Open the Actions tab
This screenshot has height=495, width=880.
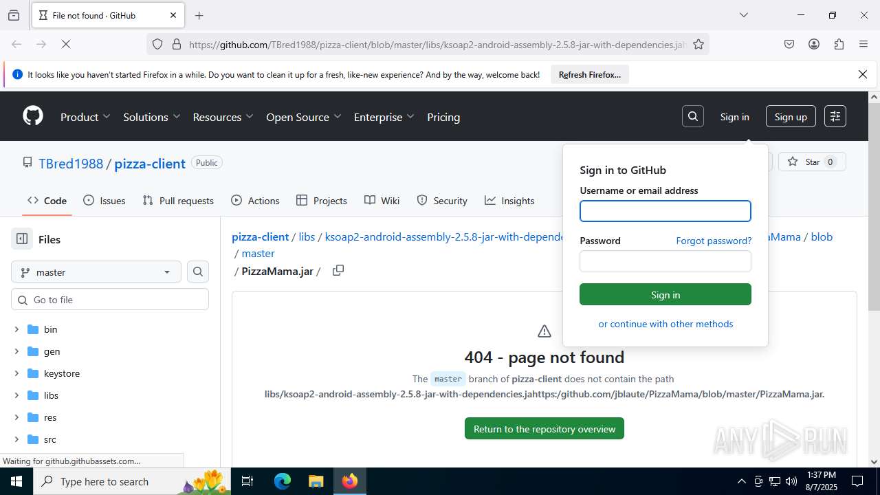point(255,201)
